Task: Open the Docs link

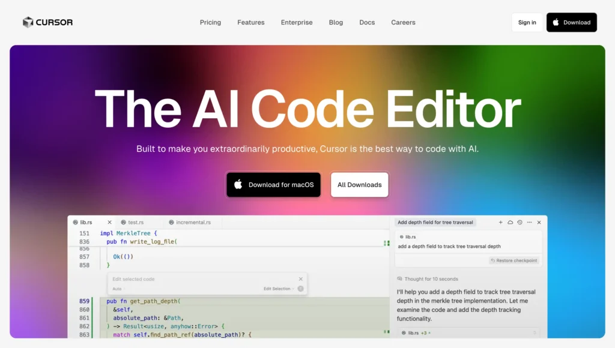Action: [367, 22]
